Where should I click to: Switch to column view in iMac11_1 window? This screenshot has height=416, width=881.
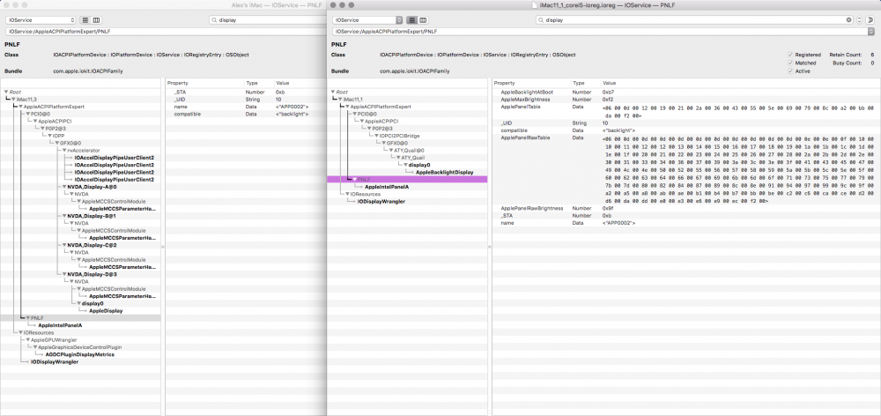(423, 20)
